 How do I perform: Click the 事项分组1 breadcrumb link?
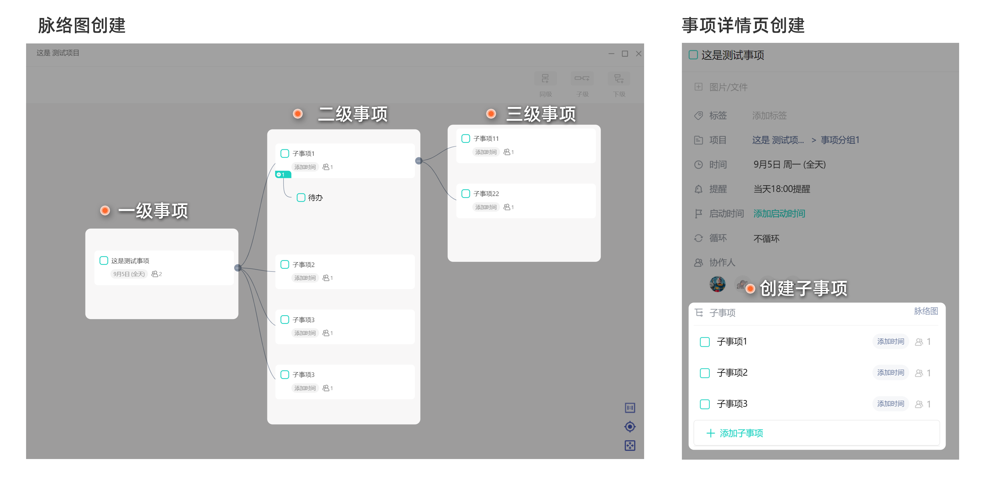(840, 140)
